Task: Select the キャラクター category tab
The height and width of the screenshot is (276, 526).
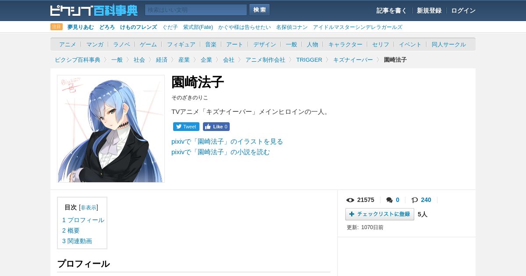Action: coord(345,44)
